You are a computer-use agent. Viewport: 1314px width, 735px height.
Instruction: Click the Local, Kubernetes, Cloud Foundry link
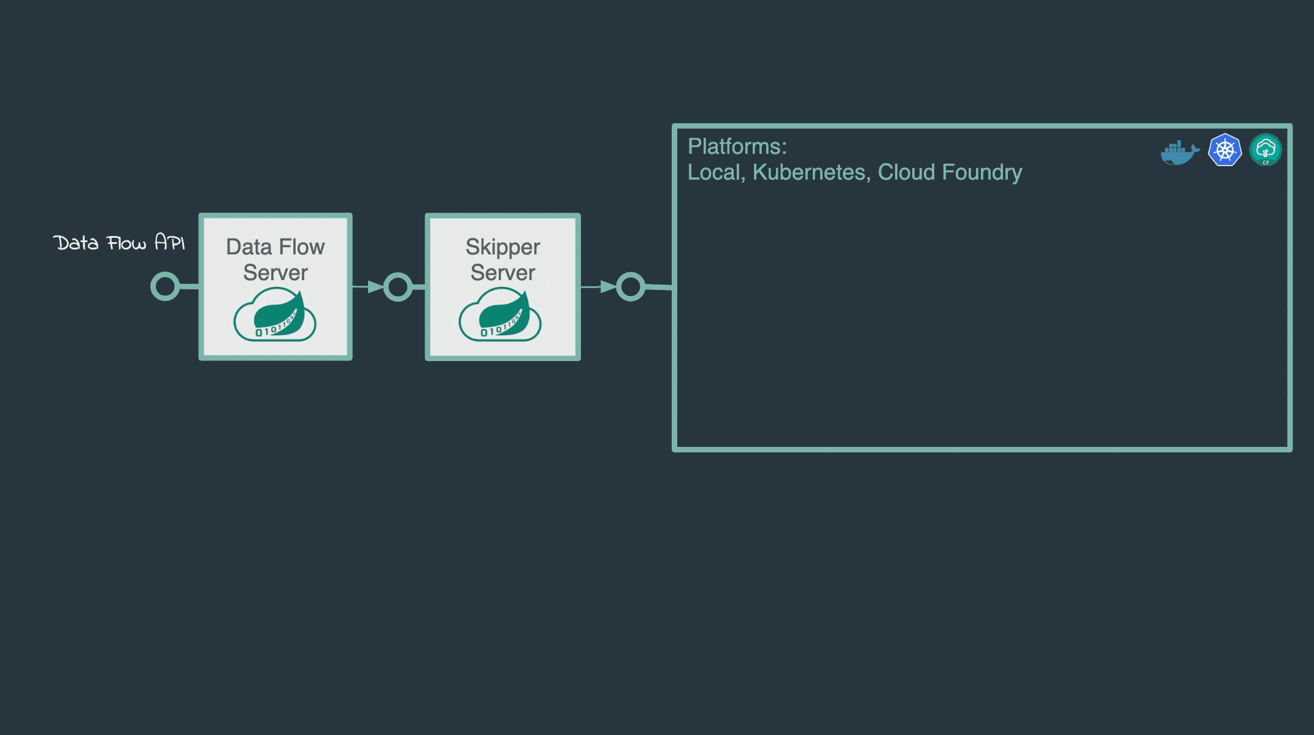[x=855, y=173]
